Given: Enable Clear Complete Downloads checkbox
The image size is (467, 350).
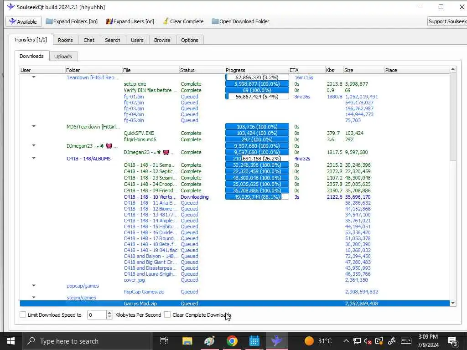Looking at the screenshot, I should click(167, 314).
